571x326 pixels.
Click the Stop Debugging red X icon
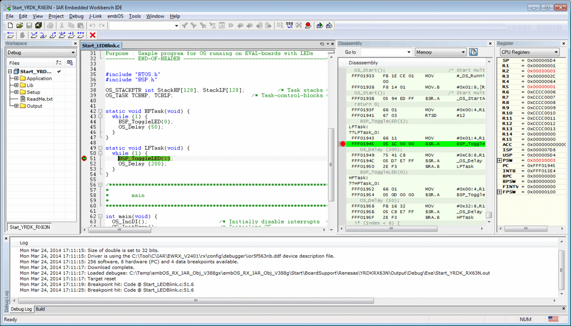(x=93, y=35)
